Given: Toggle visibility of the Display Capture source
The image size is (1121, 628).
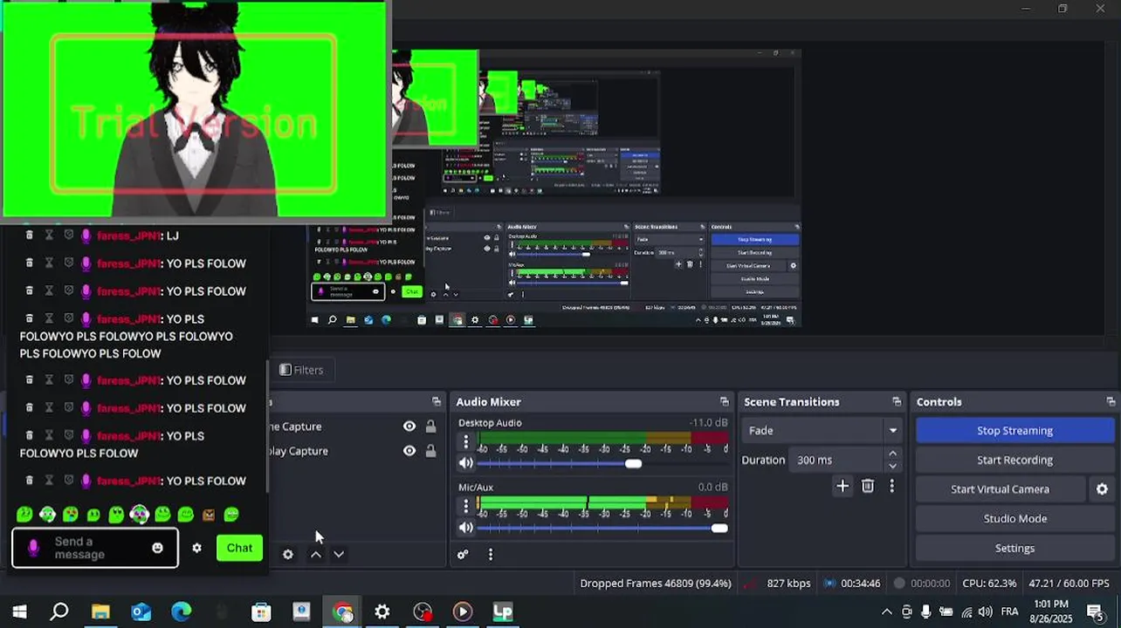Looking at the screenshot, I should point(409,451).
